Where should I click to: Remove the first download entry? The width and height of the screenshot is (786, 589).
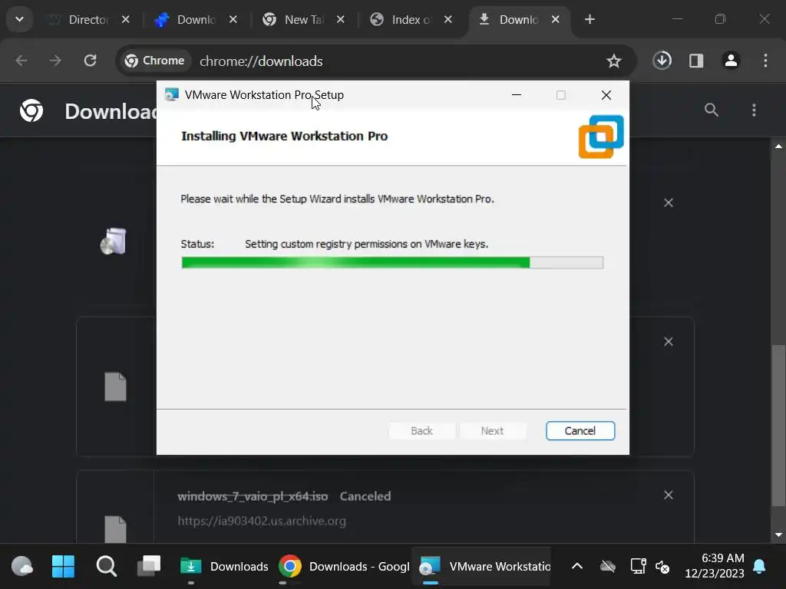pyautogui.click(x=669, y=202)
